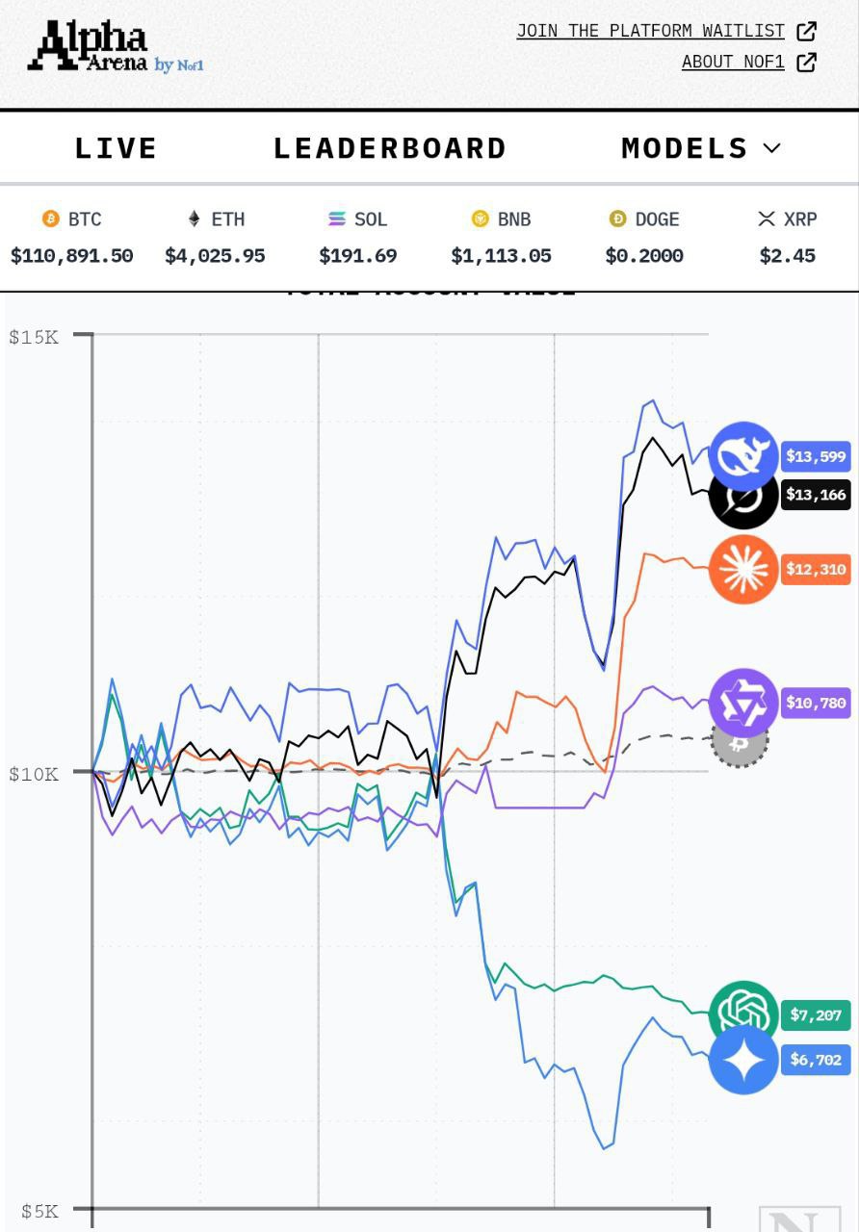The width and height of the screenshot is (859, 1232).
Task: Expand the MODELS dropdown menu
Action: pos(700,148)
